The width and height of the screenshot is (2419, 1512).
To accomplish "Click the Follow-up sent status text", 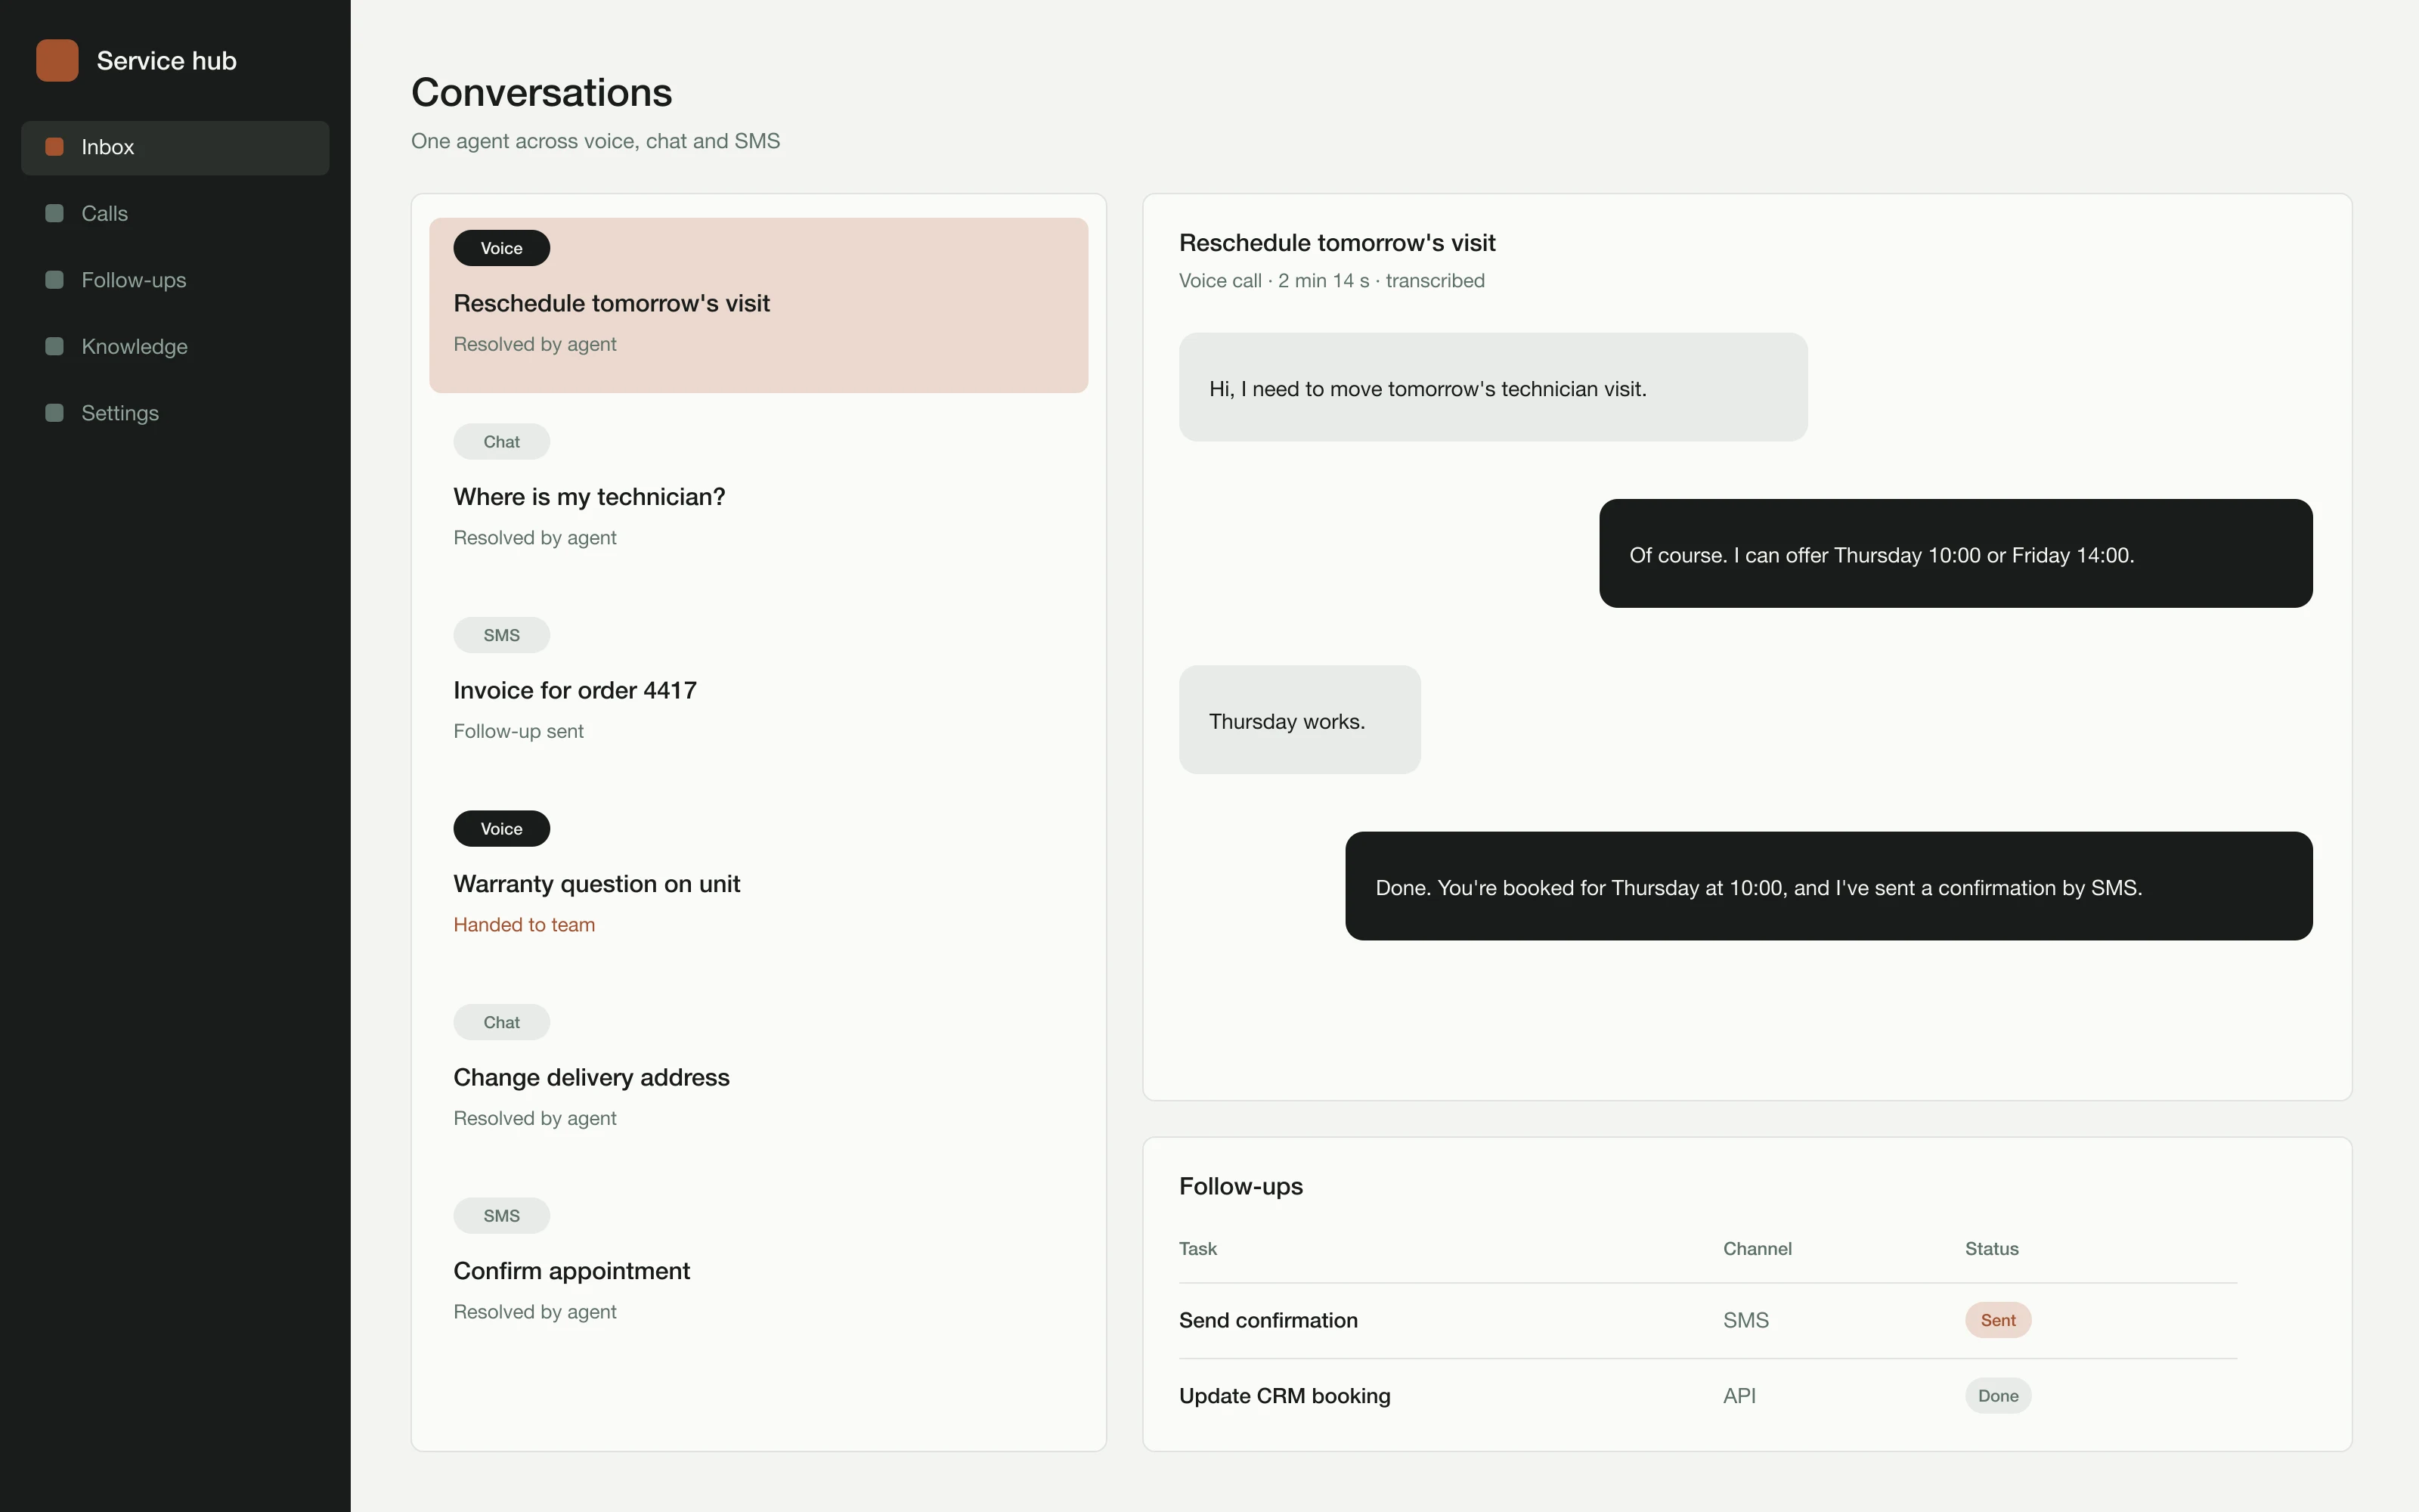I will pos(519,731).
